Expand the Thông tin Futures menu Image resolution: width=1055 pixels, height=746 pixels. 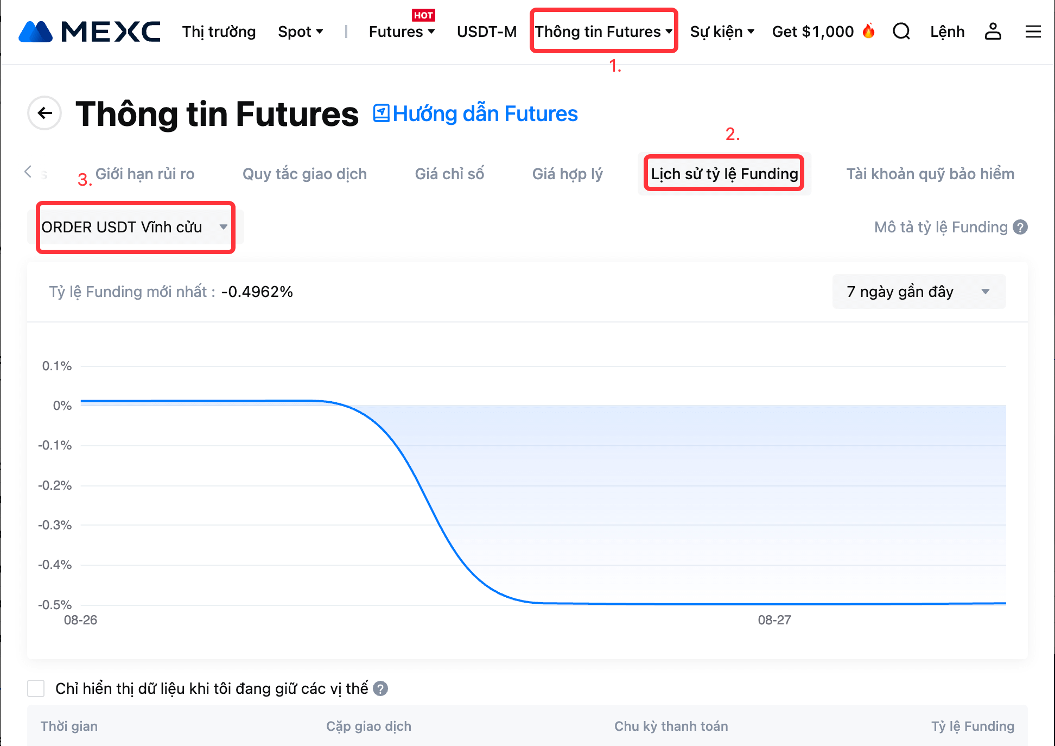click(603, 31)
